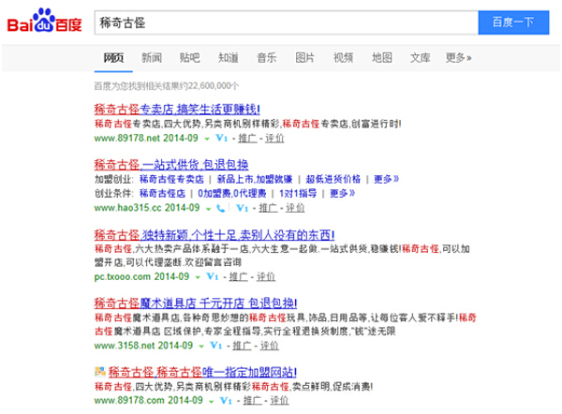Open result 稀奇古怪,独特新颖,个性十足
This screenshot has width=562, height=414.
point(214,235)
